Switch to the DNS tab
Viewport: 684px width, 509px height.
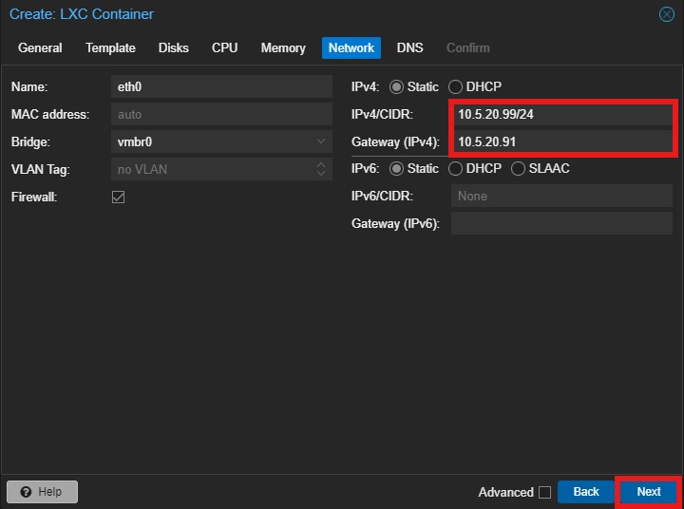coord(410,47)
